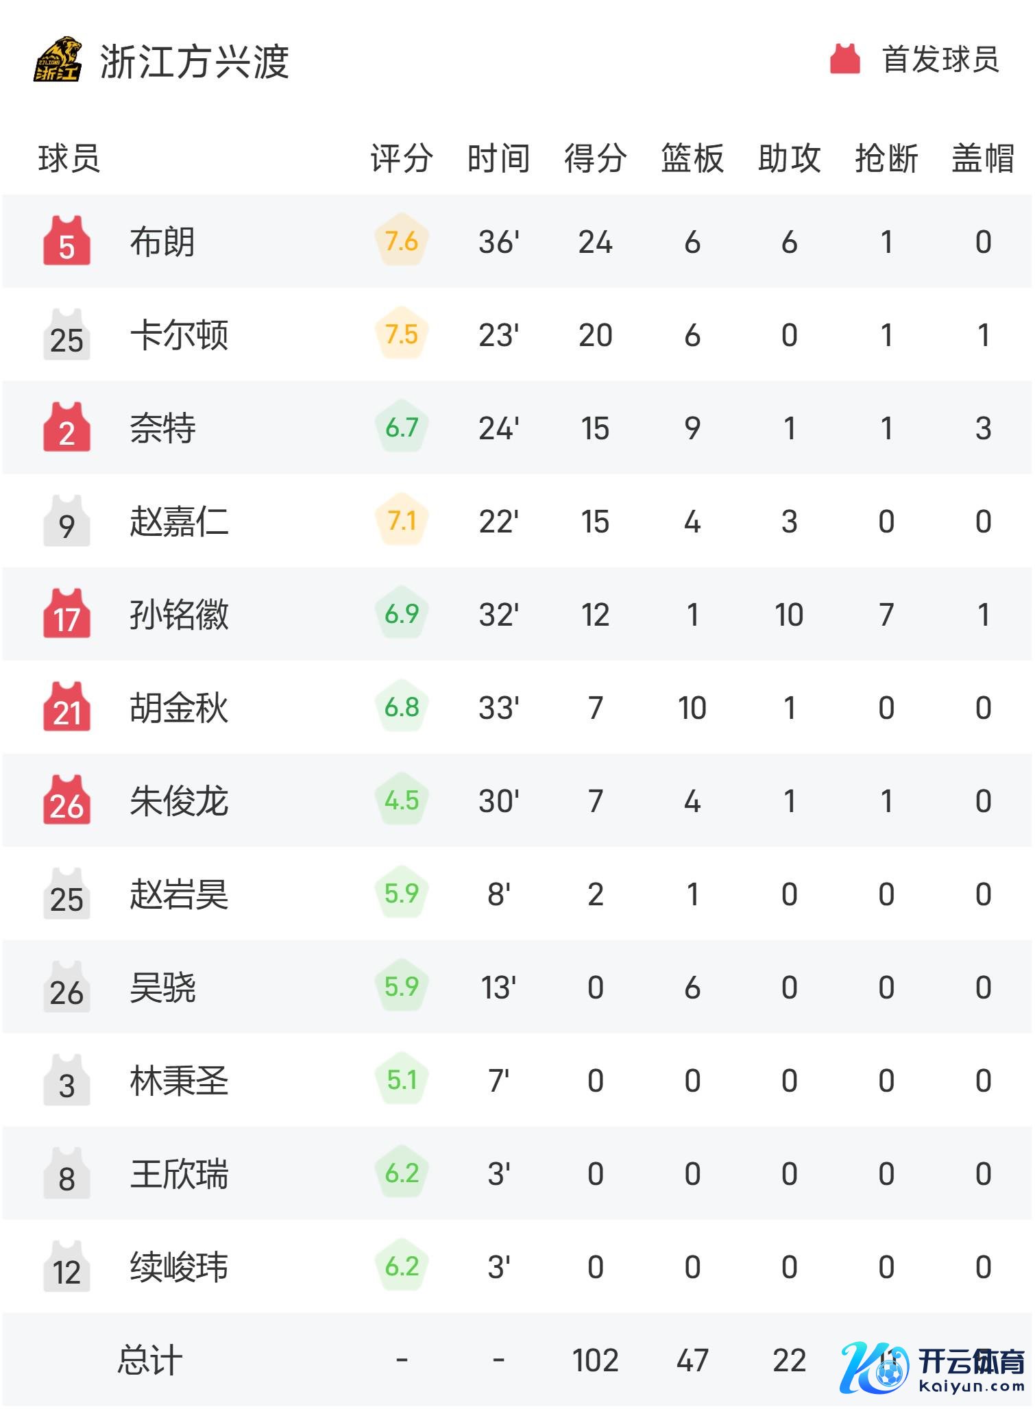This screenshot has height=1409, width=1035.
Task: Click the Zhejiang Lions team logo
Action: [58, 60]
